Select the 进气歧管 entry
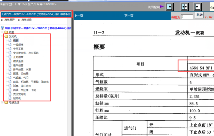 point(18,65)
